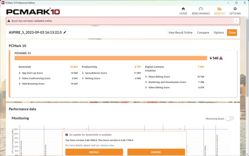Click the help question mark in validation banner
Viewport: 249px width, 156px height.
click(x=236, y=21)
